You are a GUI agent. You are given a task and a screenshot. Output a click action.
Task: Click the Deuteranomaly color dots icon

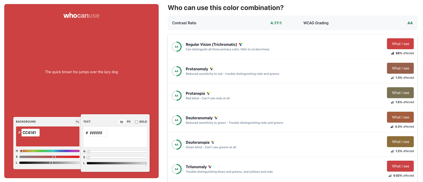point(216,118)
